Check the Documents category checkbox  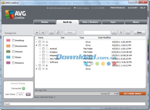click(x=13, y=46)
